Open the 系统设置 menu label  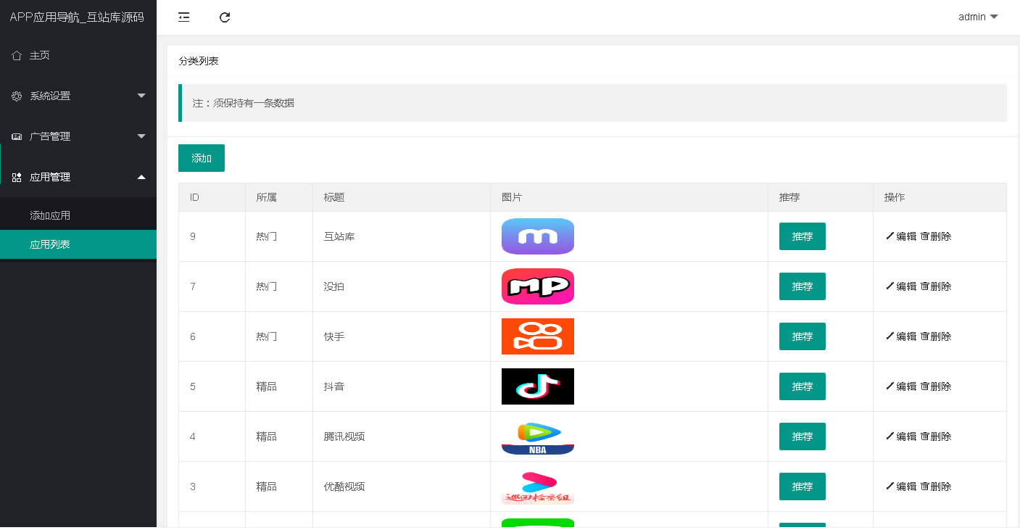point(50,96)
